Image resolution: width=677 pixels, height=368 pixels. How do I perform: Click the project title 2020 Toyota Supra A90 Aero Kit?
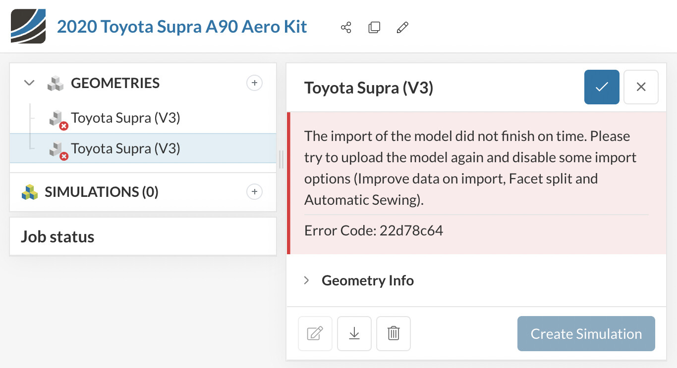pyautogui.click(x=182, y=26)
